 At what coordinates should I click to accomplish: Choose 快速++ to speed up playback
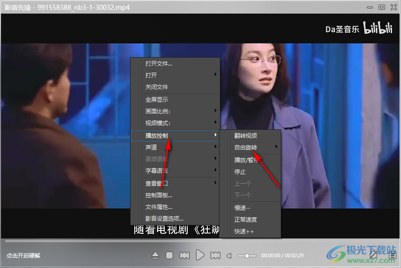click(x=244, y=231)
